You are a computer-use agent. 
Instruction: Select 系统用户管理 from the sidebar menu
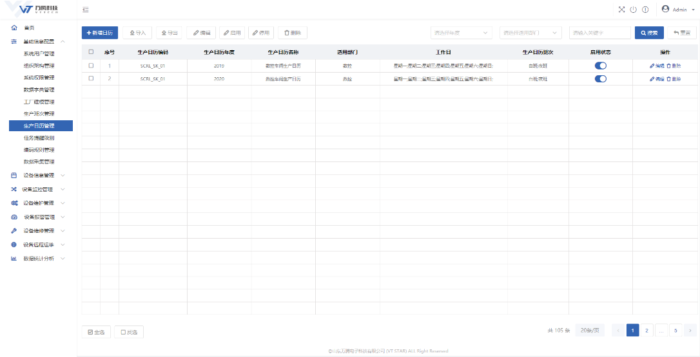(39, 54)
